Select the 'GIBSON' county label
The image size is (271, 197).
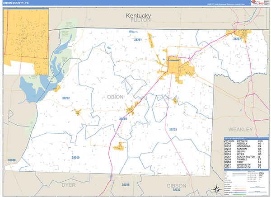[176, 186]
